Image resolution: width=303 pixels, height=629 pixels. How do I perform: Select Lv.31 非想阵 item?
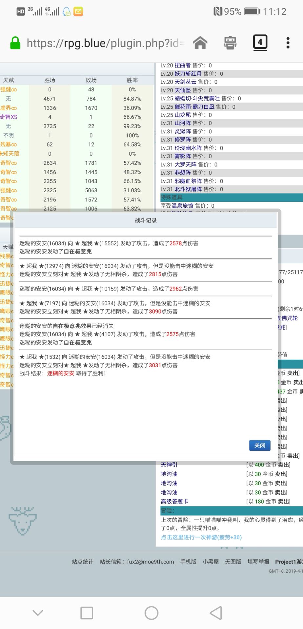pos(183,173)
